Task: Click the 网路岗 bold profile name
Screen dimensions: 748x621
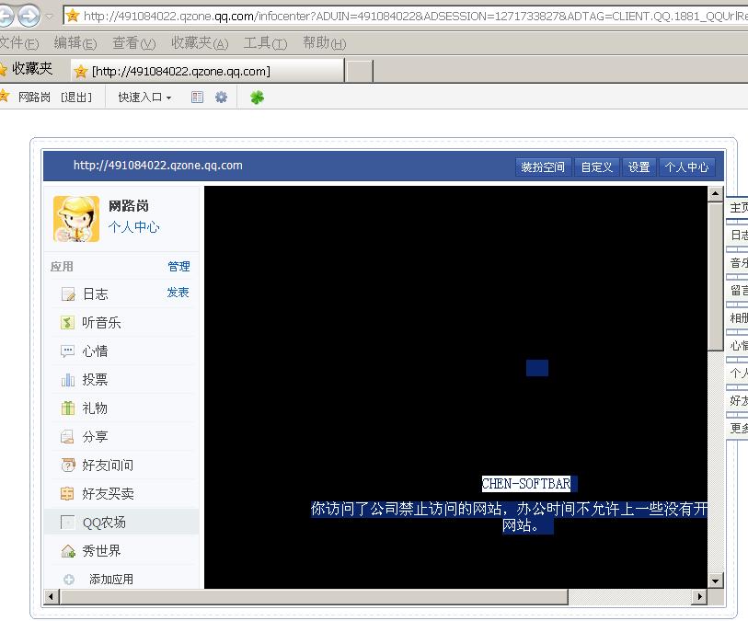Action: point(129,205)
